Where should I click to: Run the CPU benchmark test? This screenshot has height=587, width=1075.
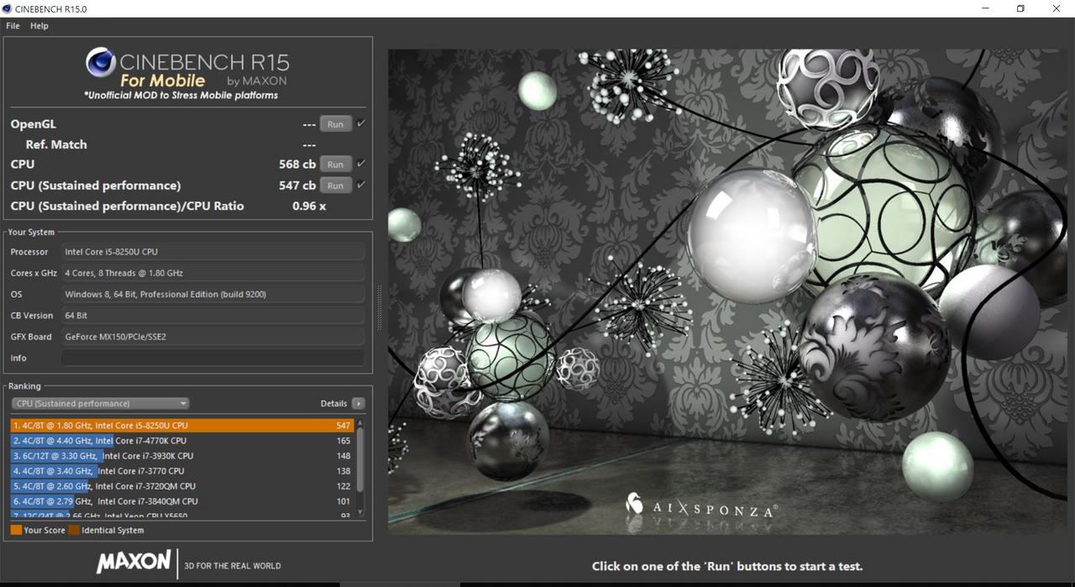point(335,165)
